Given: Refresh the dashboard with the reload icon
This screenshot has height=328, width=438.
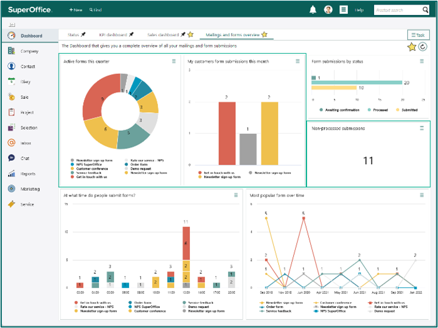Looking at the screenshot, I should click(x=422, y=46).
